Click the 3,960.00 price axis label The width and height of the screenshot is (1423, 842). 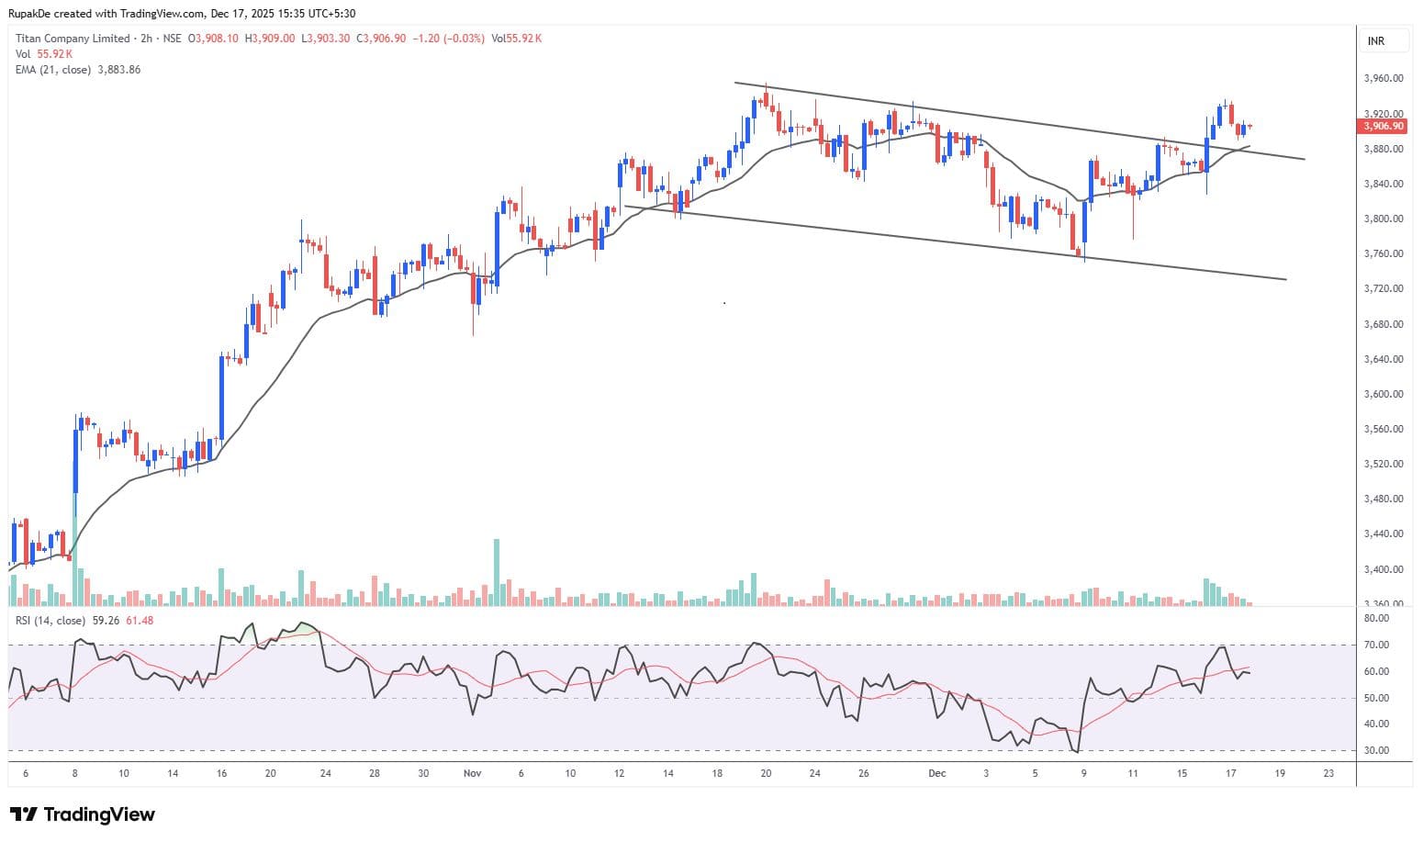1383,79
